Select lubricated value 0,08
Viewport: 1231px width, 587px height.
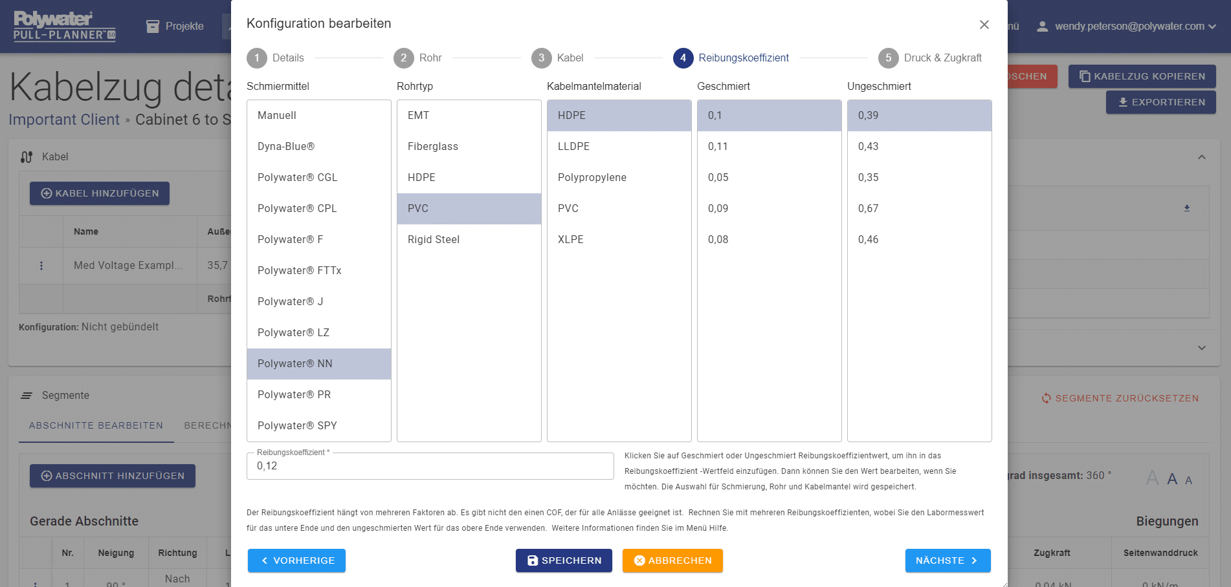(x=770, y=240)
